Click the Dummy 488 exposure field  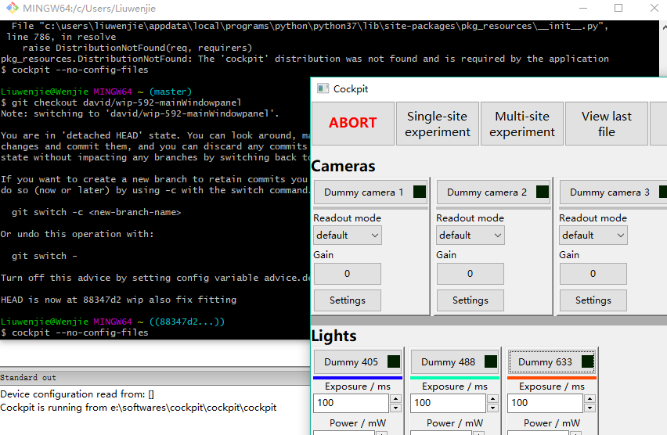pos(449,403)
